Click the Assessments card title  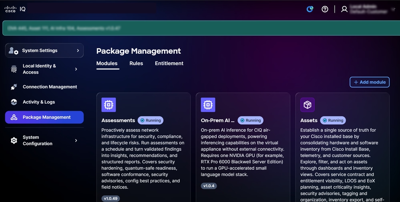(x=118, y=120)
